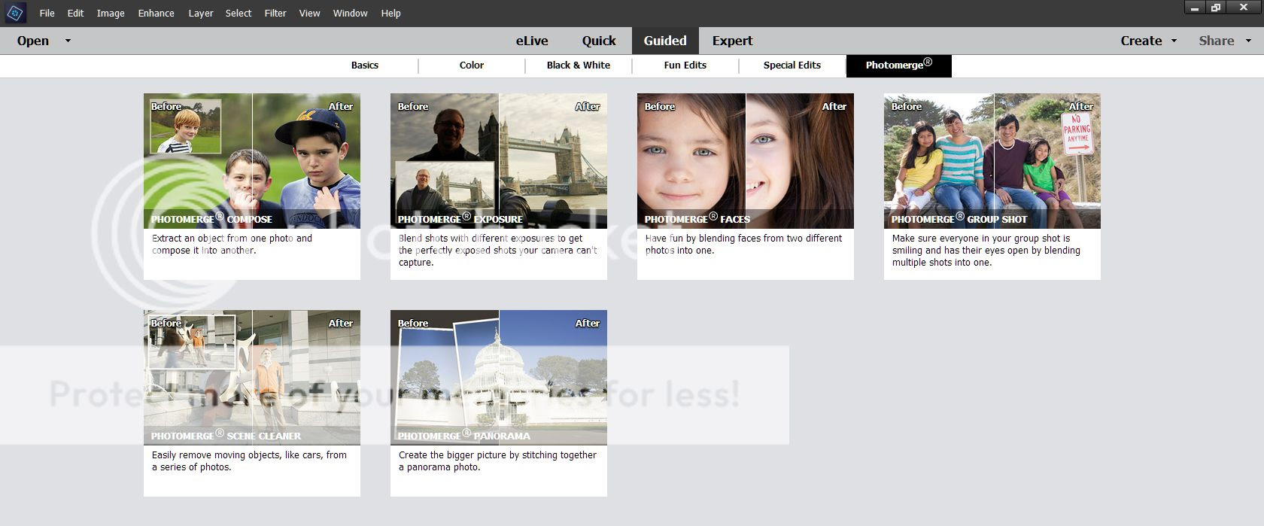
Task: Switch to eLive mode
Action: click(532, 41)
